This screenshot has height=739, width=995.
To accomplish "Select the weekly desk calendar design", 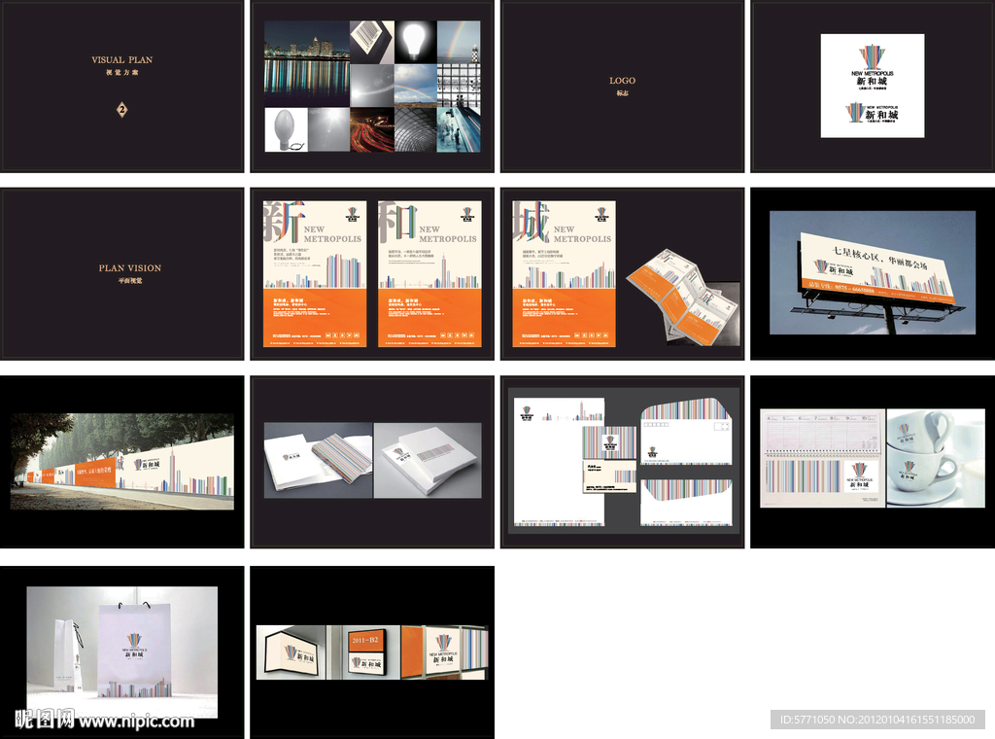I will click(822, 458).
